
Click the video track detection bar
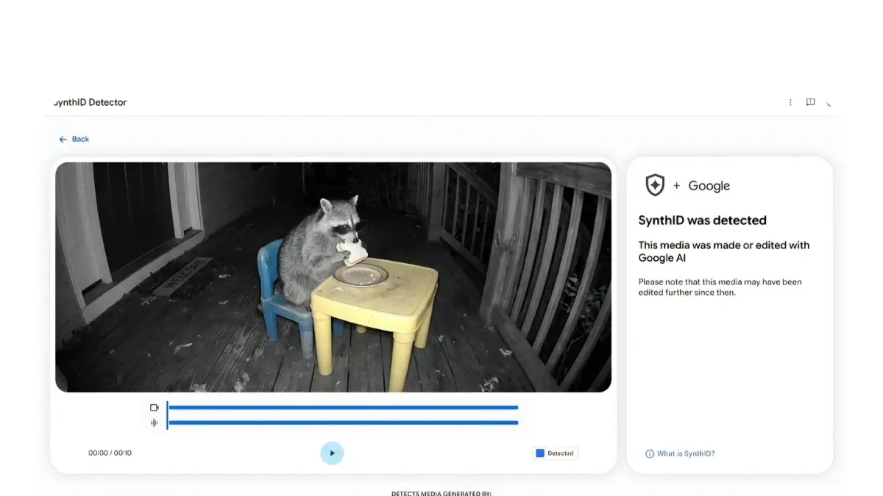point(343,408)
